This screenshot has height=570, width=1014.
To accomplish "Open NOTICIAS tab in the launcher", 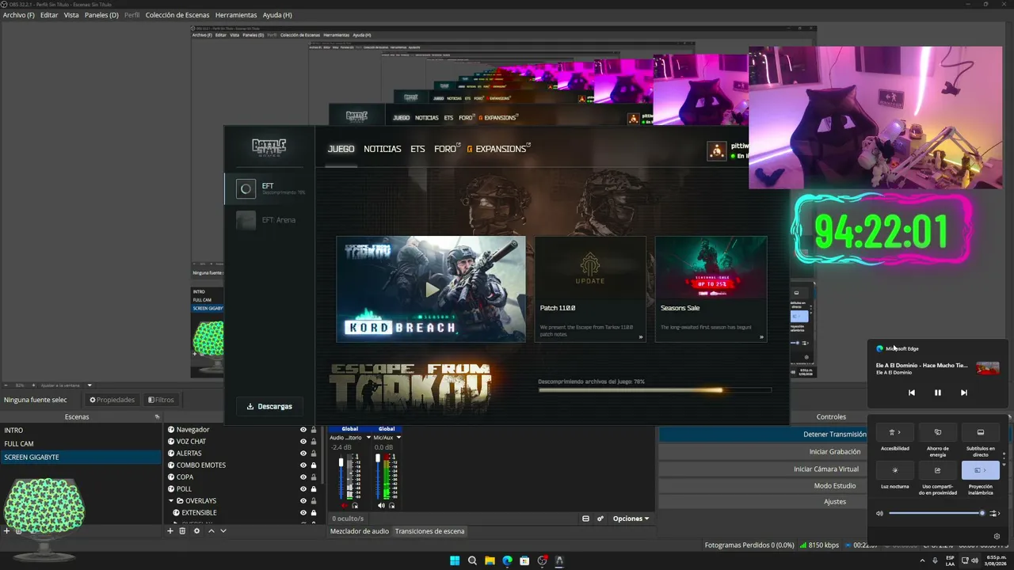I will (383, 149).
